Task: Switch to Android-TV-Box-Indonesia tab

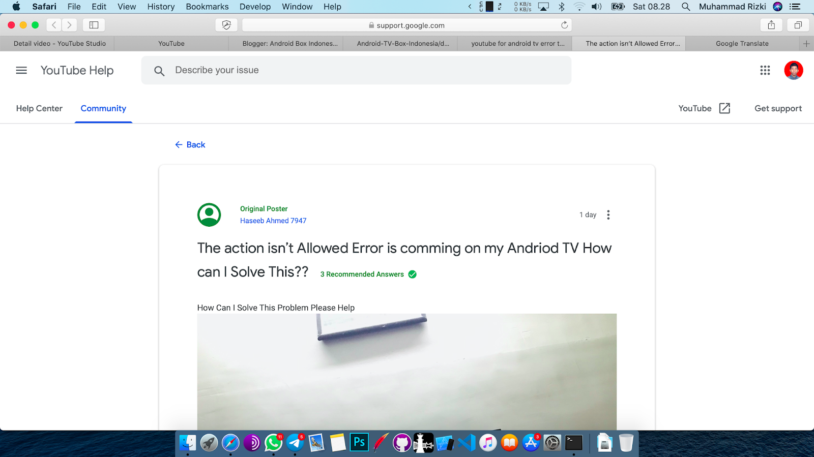Action: 400,44
